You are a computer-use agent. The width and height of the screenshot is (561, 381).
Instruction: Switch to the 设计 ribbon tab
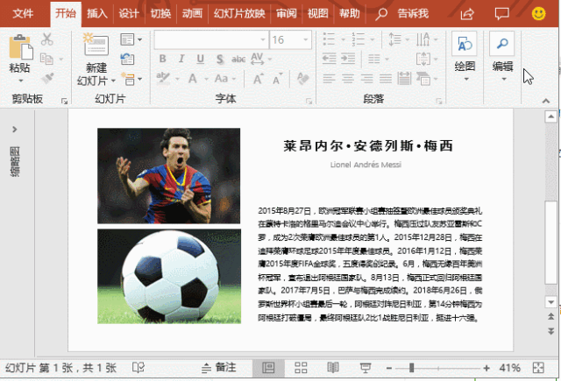click(129, 14)
